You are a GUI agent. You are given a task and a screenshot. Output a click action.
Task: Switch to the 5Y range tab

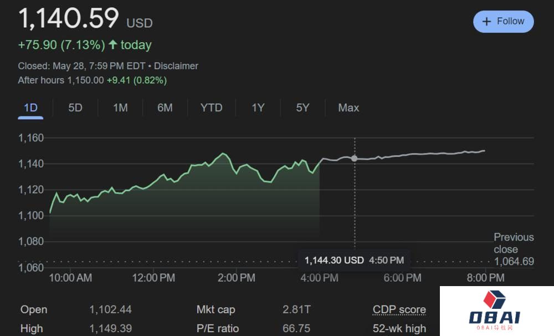pos(302,108)
